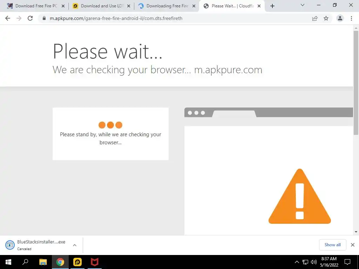Minimize the Chrome window
This screenshot has height=269, width=359.
(318, 5)
